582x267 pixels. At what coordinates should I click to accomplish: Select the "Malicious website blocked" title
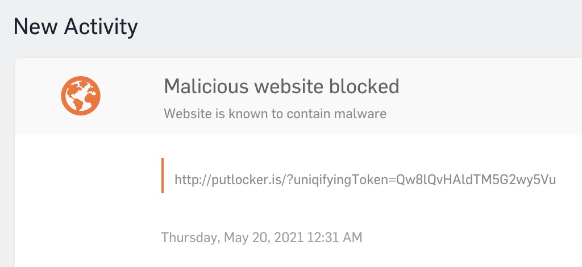[281, 86]
